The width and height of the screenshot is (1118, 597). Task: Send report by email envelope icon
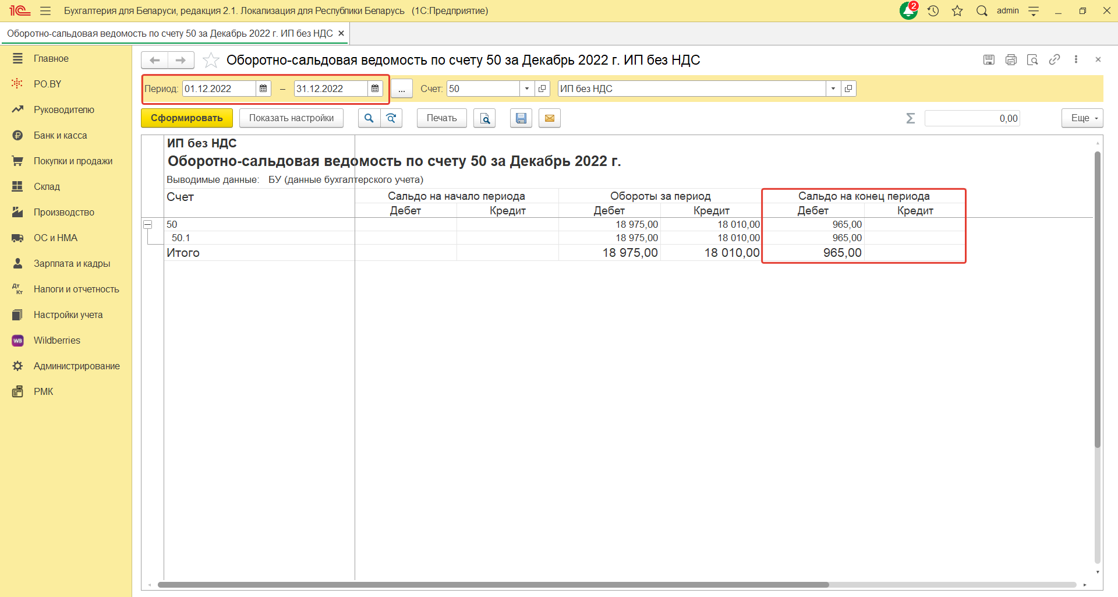click(549, 118)
